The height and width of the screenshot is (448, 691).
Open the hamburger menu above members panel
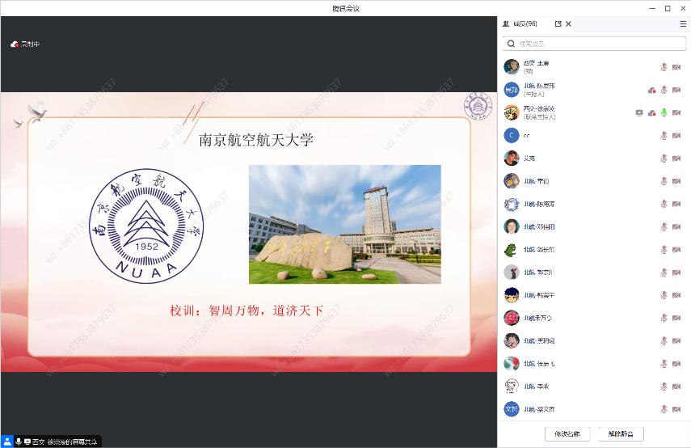683,23
